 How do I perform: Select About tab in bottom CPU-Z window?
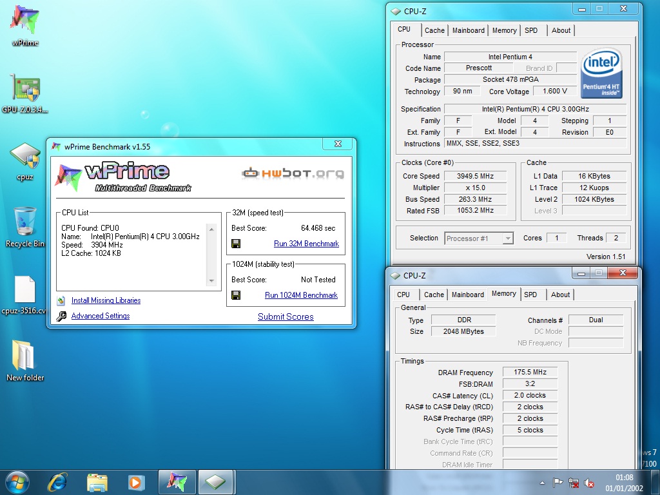click(x=560, y=295)
